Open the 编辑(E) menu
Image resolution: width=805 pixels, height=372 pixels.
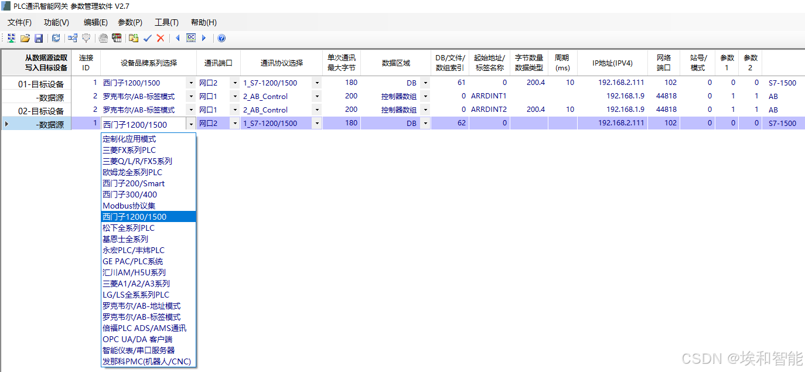(95, 22)
